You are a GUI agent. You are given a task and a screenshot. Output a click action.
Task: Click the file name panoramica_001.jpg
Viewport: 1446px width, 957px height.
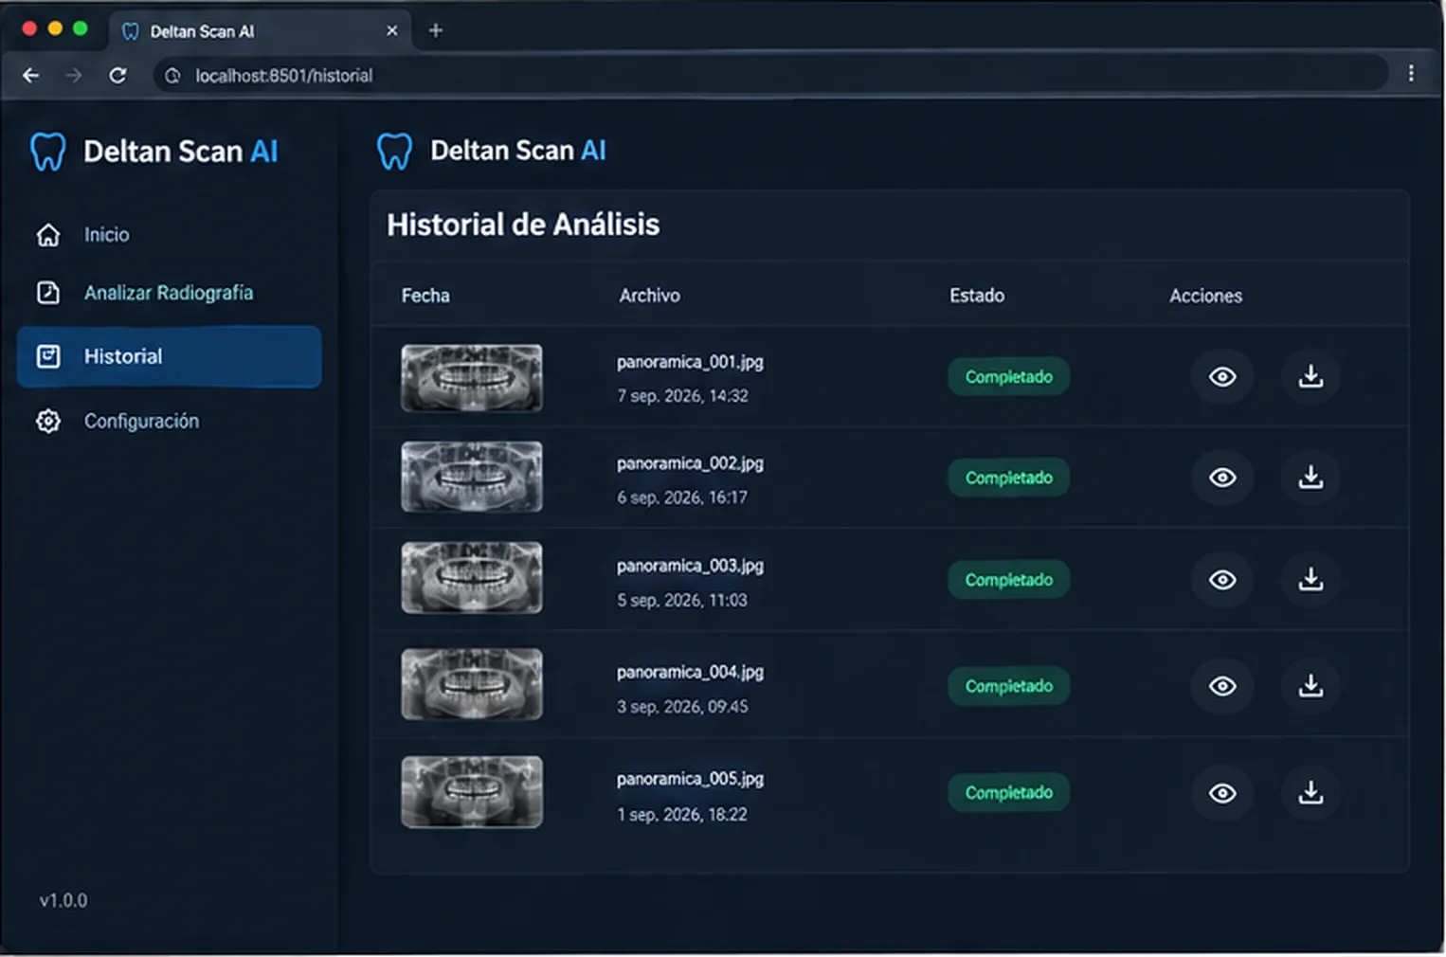(690, 362)
